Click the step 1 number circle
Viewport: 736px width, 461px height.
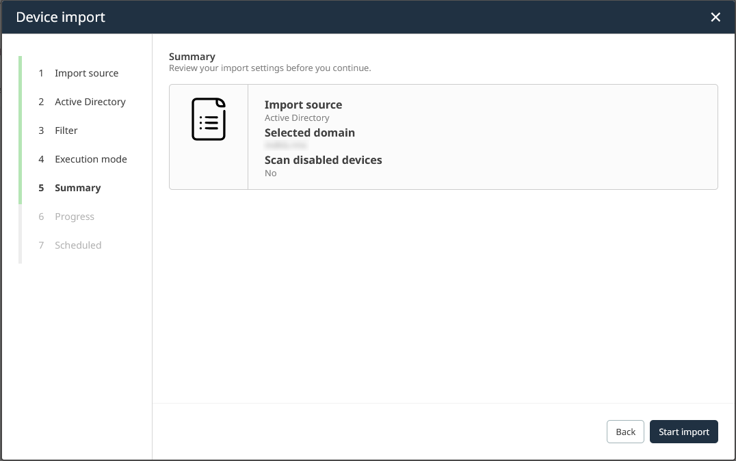pyautogui.click(x=41, y=73)
